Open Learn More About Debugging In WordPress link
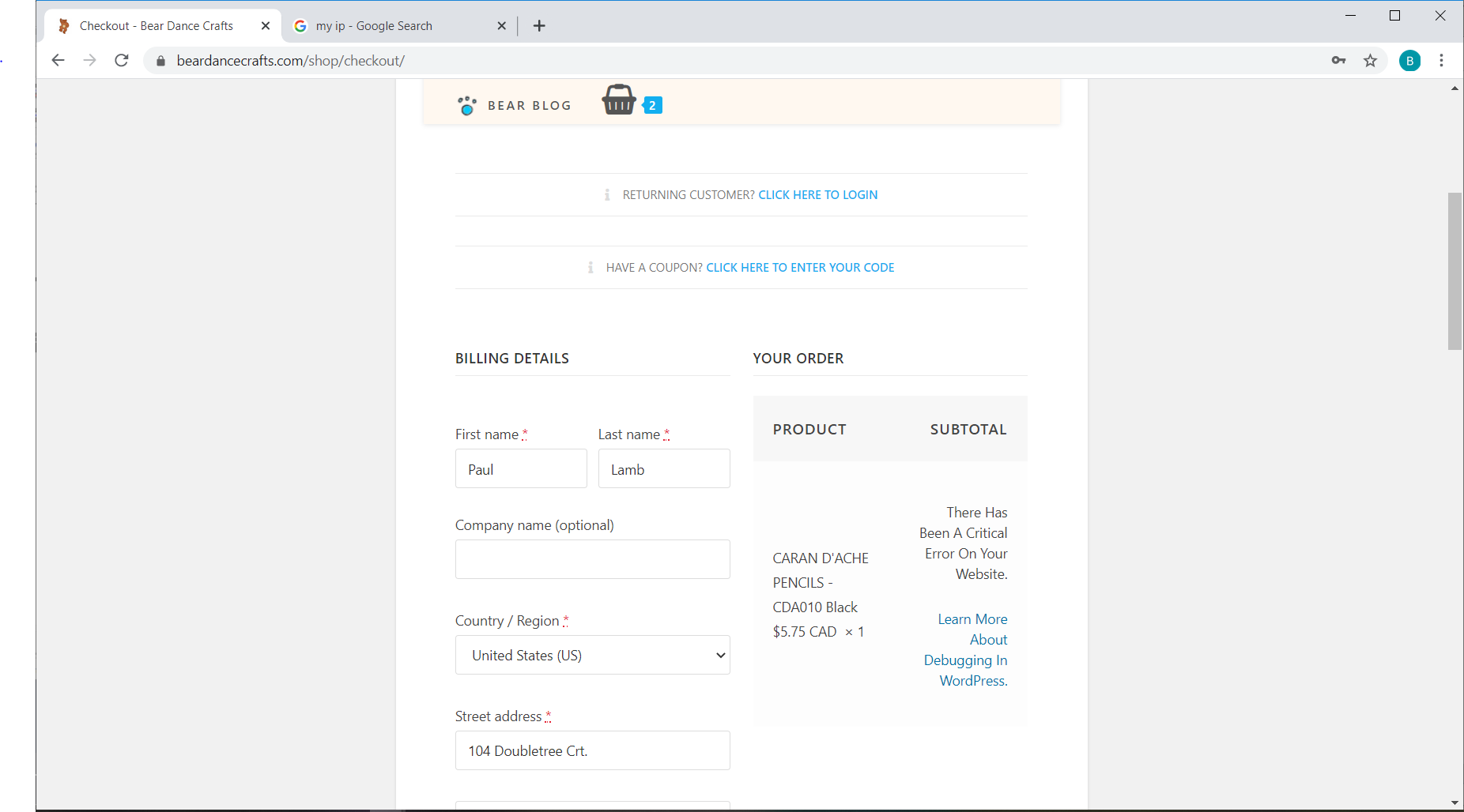This screenshot has height=812, width=1464. pos(968,650)
